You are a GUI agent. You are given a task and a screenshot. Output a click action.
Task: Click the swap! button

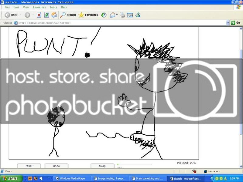coord(102,166)
